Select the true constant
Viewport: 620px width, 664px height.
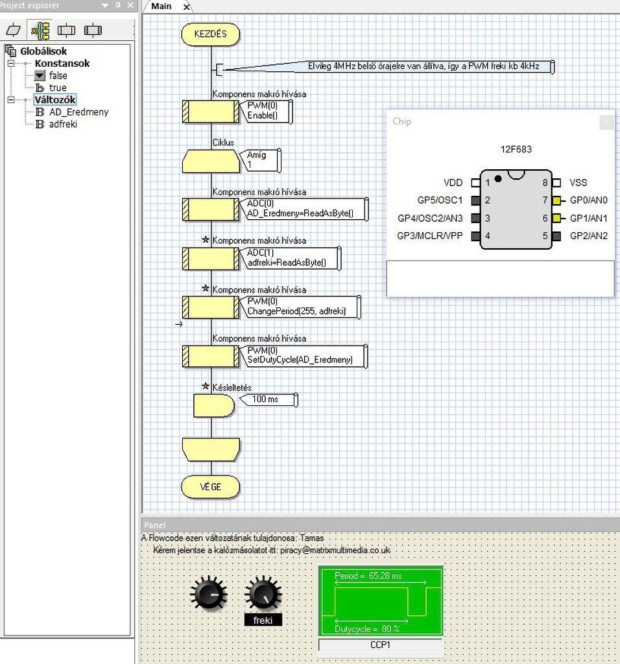[x=58, y=88]
